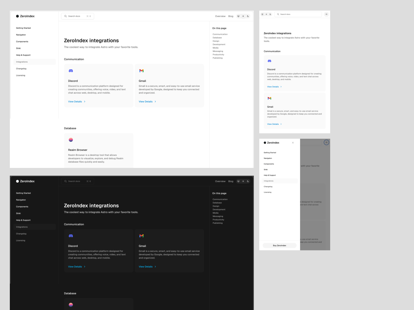Click Search docs field in light desktop view
Viewport: 414px width, 310px height.
click(78, 16)
